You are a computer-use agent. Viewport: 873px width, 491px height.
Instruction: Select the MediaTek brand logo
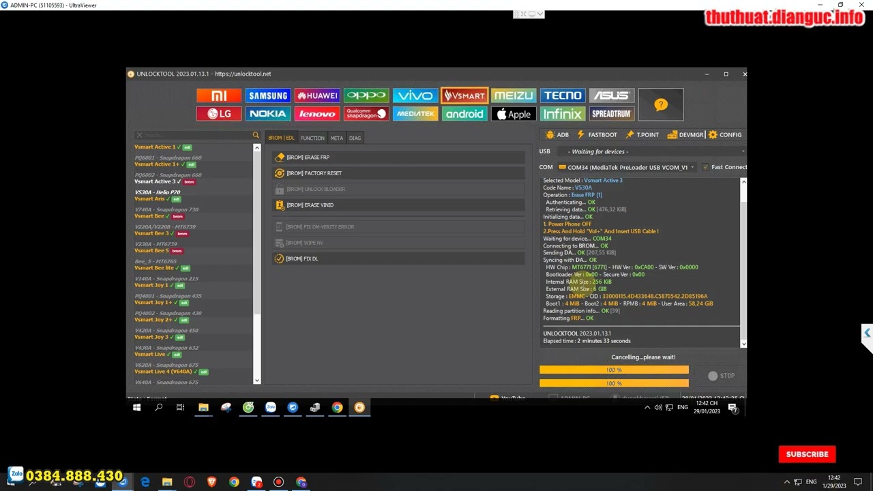[415, 114]
